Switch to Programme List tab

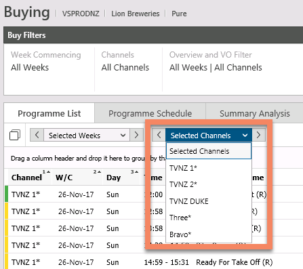pos(49,113)
